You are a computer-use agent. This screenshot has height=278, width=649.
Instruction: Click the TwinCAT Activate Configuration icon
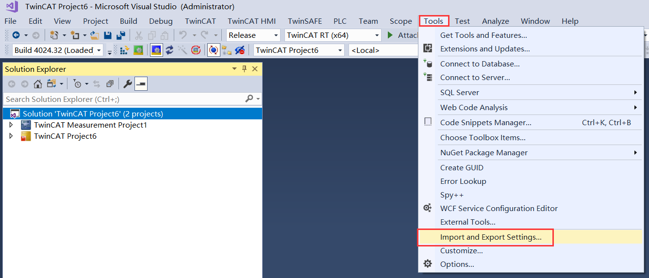click(x=124, y=50)
